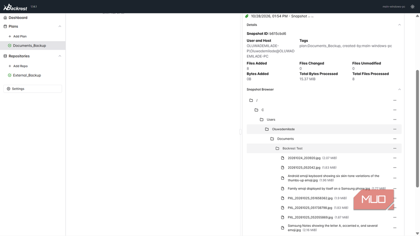This screenshot has height=236, width=420.
Task: Open more options for Backrest Test folder
Action: click(x=395, y=149)
